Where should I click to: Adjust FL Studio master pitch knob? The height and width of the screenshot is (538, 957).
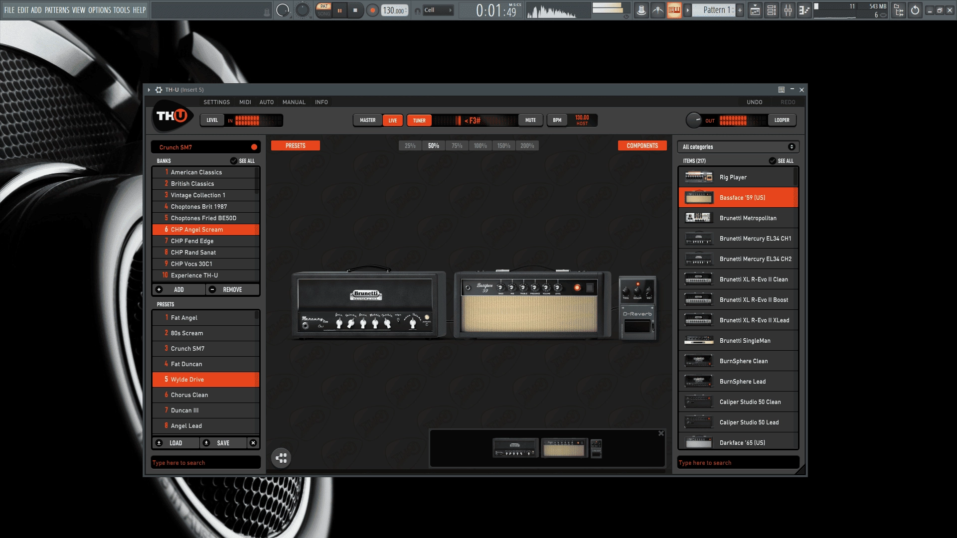pyautogui.click(x=303, y=10)
